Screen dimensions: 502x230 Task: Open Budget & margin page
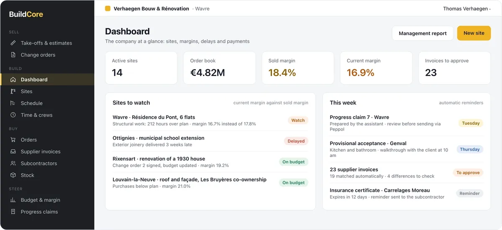click(47, 200)
